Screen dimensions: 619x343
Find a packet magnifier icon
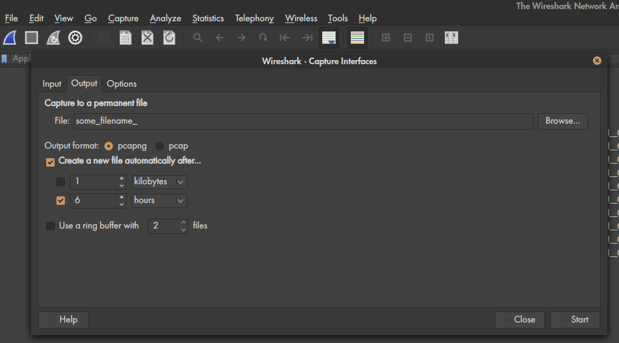(198, 38)
